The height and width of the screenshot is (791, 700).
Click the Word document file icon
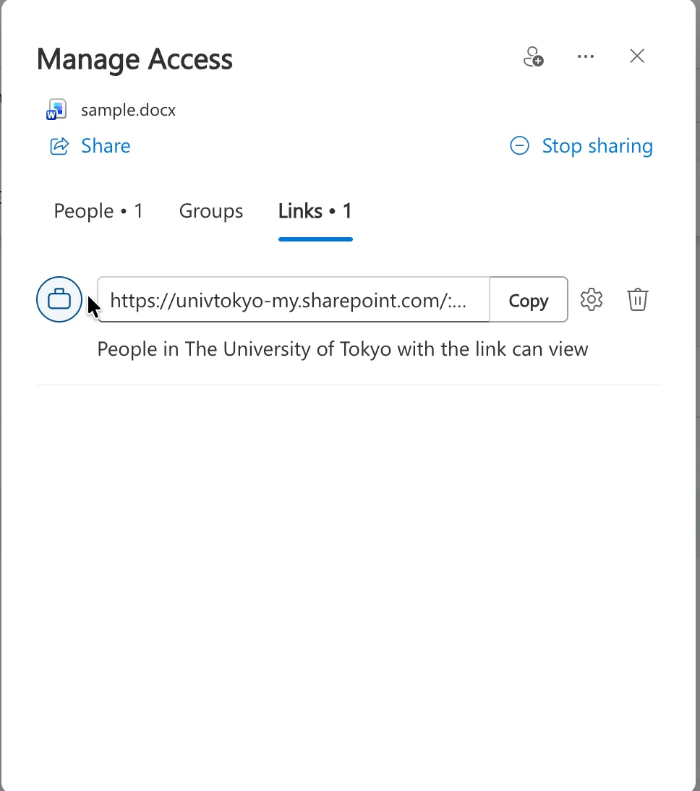point(56,109)
